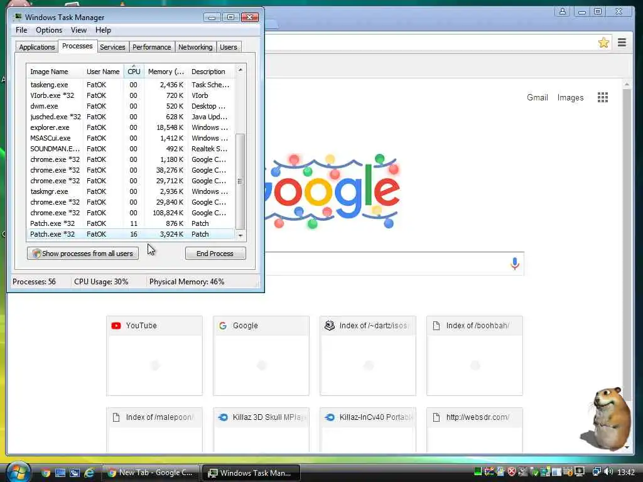Click the Chrome page vertical scrollbar
The height and width of the screenshot is (482, 643).
627,246
